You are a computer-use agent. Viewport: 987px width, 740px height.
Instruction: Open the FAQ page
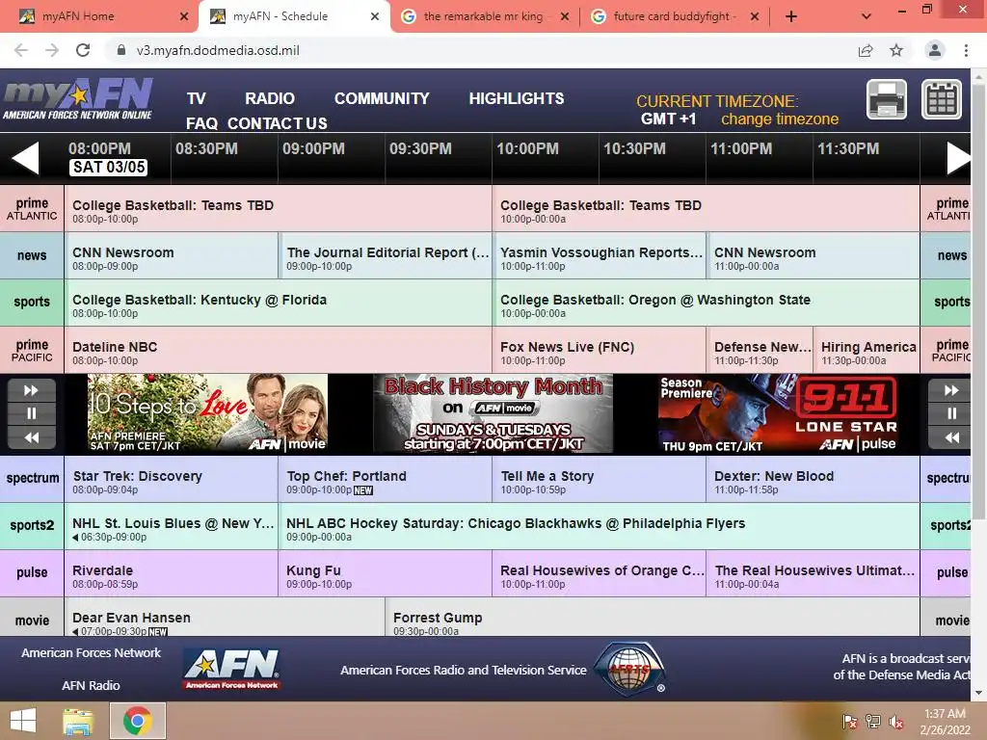pos(201,123)
